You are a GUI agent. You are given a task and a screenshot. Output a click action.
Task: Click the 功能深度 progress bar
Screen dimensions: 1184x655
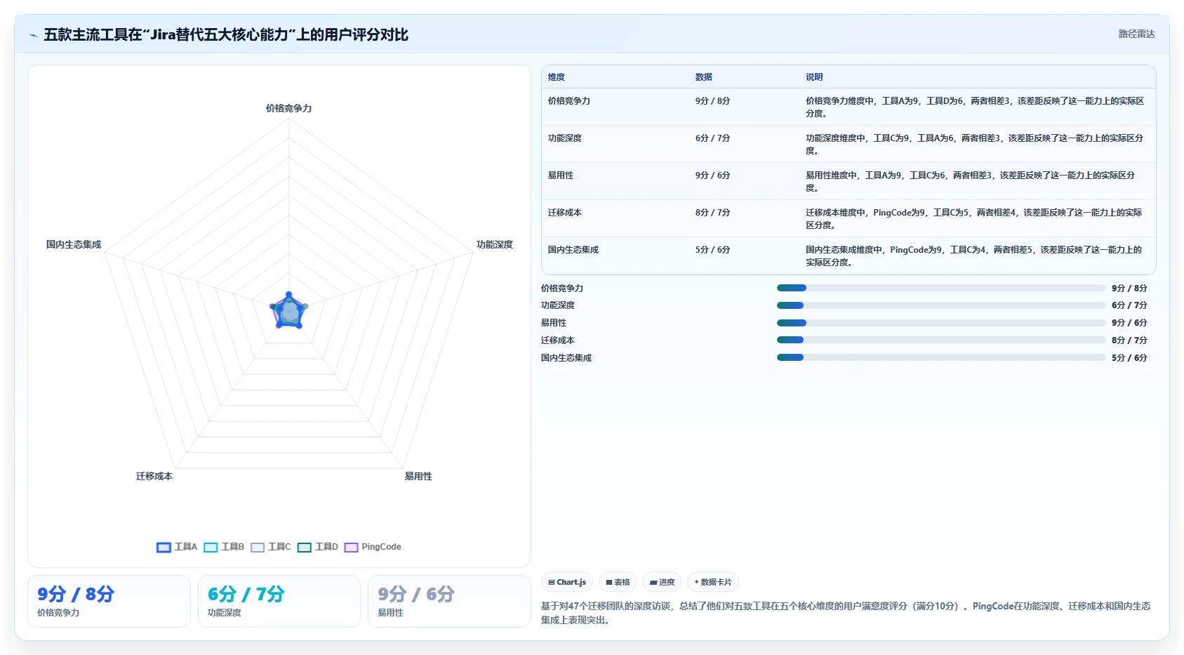tap(941, 305)
